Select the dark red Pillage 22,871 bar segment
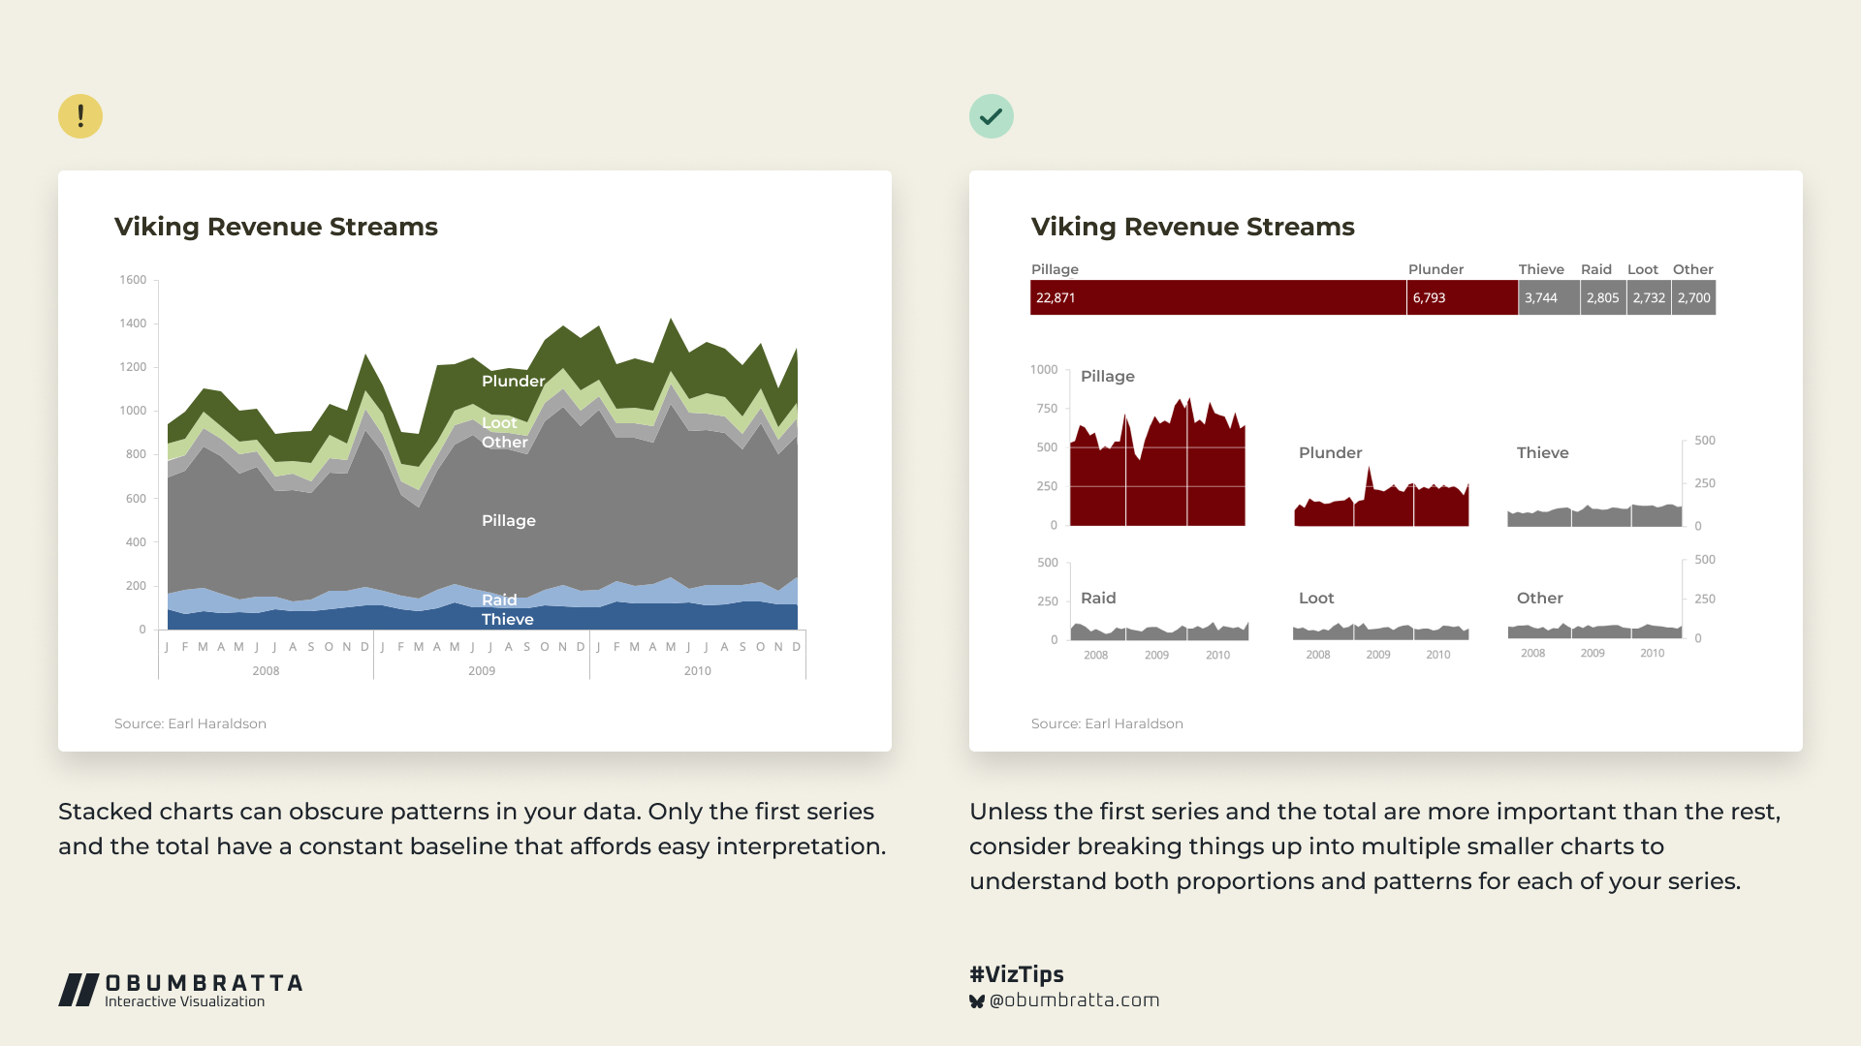1861x1046 pixels. point(1217,297)
